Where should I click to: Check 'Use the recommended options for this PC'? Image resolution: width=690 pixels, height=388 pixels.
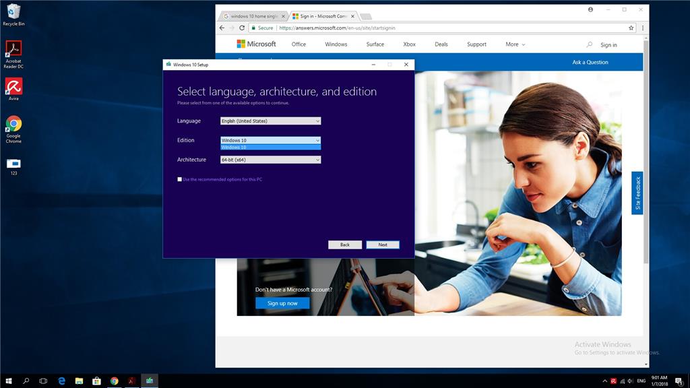tap(179, 179)
